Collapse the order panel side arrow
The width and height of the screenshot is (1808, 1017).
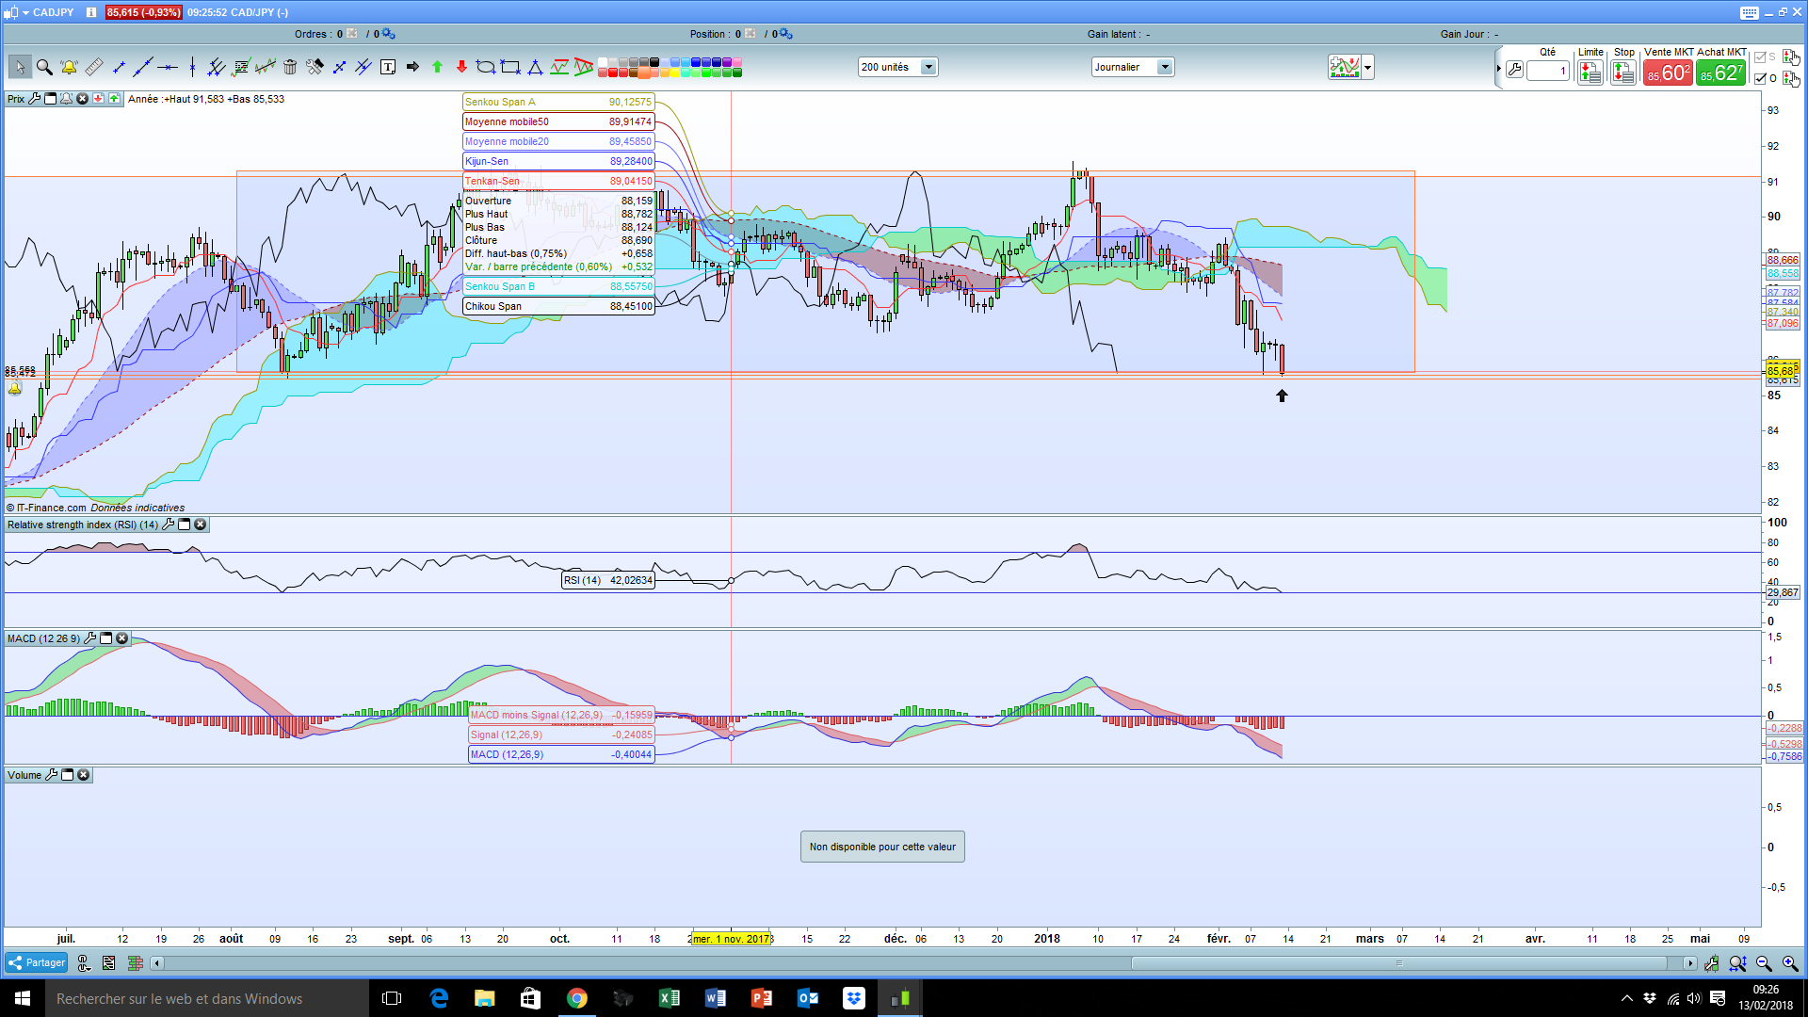coord(1498,69)
